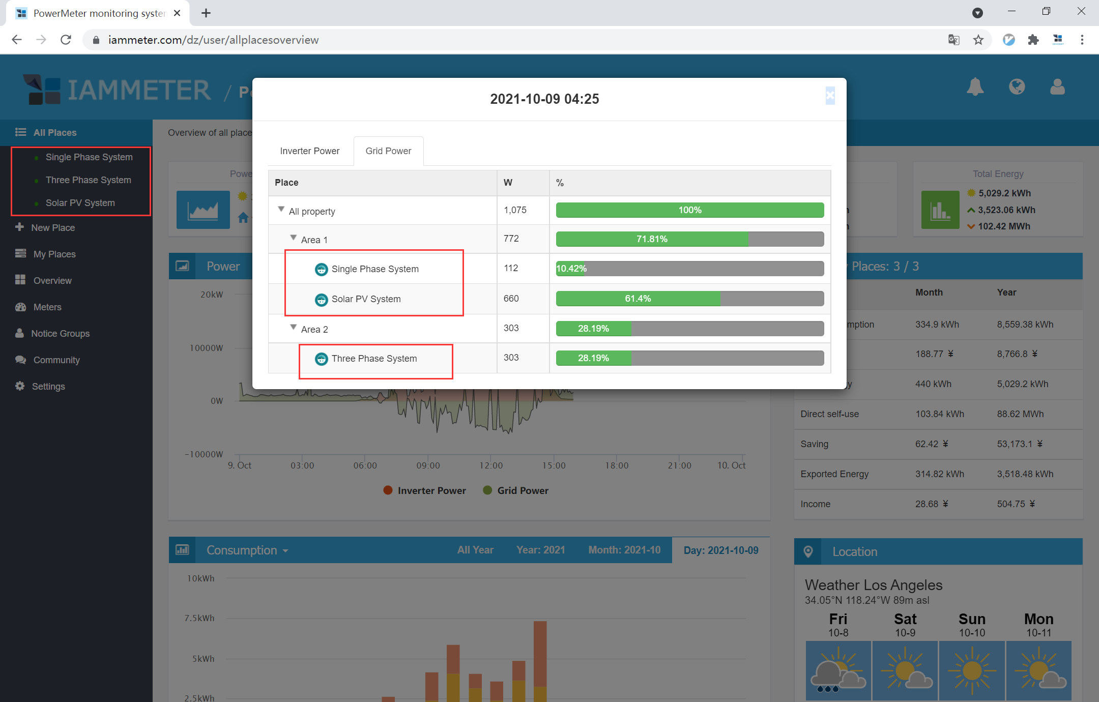1099x702 pixels.
Task: Click the Solar PV System 61.4% progress bar
Action: coord(689,299)
